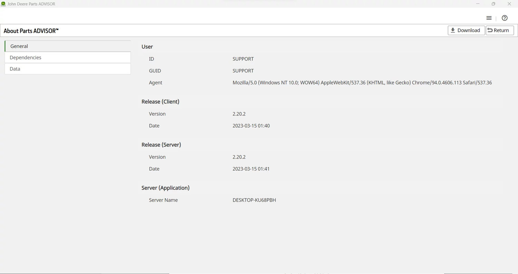Click the GUID value SUPPORT

243,71
